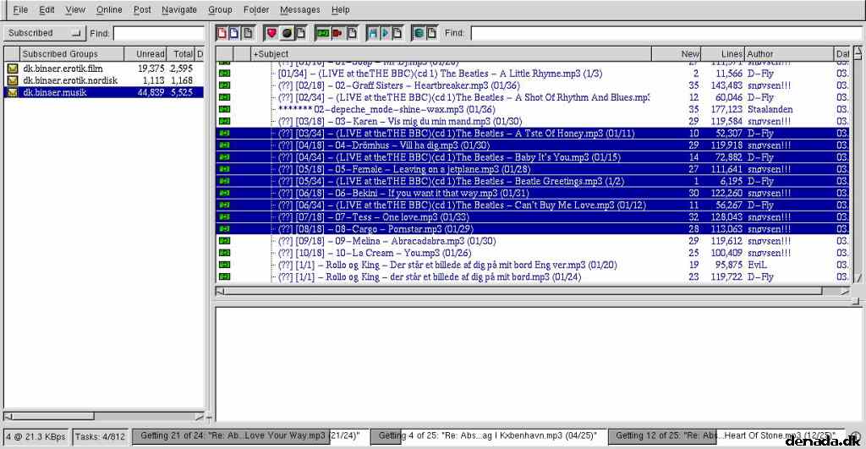
Task: Sort articles by the Author column header
Action: 789,54
